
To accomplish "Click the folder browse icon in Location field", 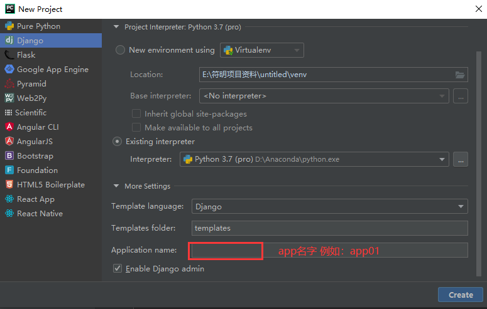I will click(x=460, y=75).
